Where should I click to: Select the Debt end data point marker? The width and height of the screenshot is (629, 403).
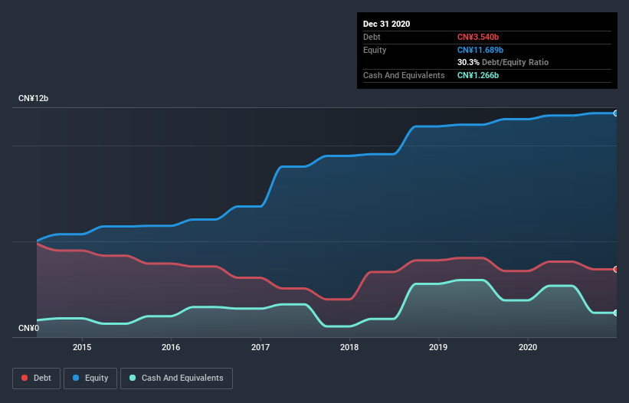pos(616,270)
